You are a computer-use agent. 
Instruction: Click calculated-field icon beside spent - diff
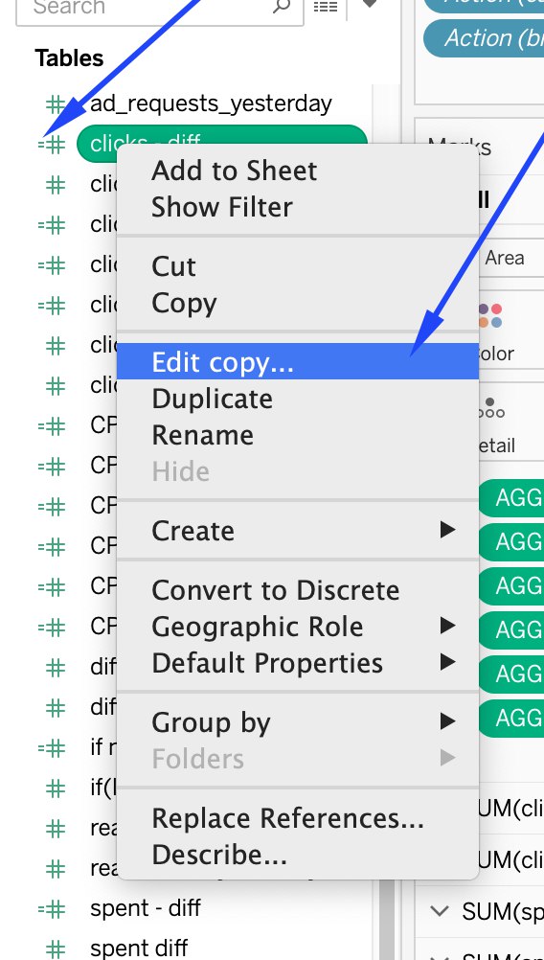pyautogui.click(x=52, y=909)
